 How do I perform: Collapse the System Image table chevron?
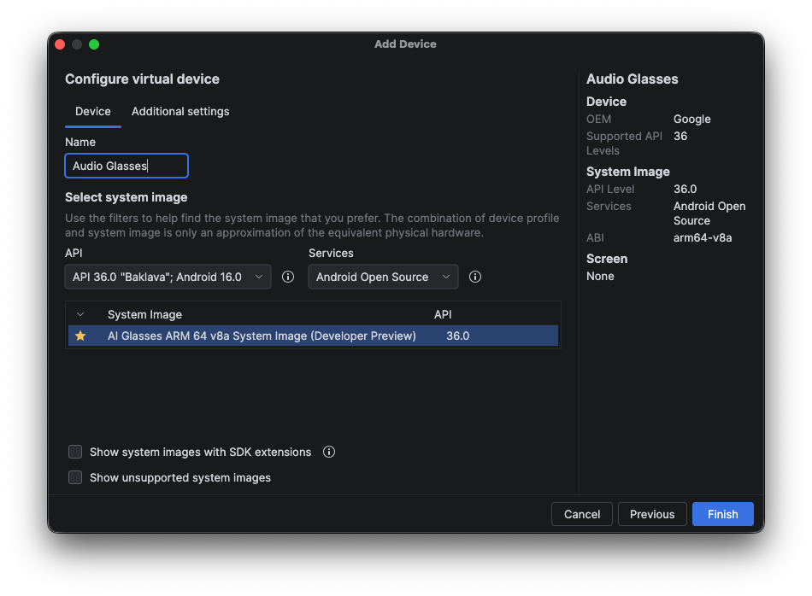pos(80,314)
